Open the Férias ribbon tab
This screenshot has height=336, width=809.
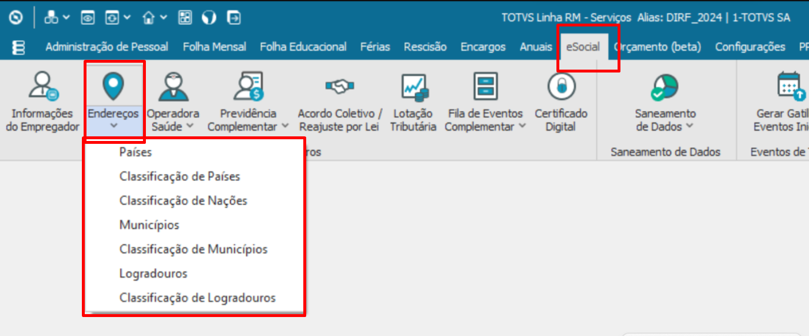(x=375, y=47)
